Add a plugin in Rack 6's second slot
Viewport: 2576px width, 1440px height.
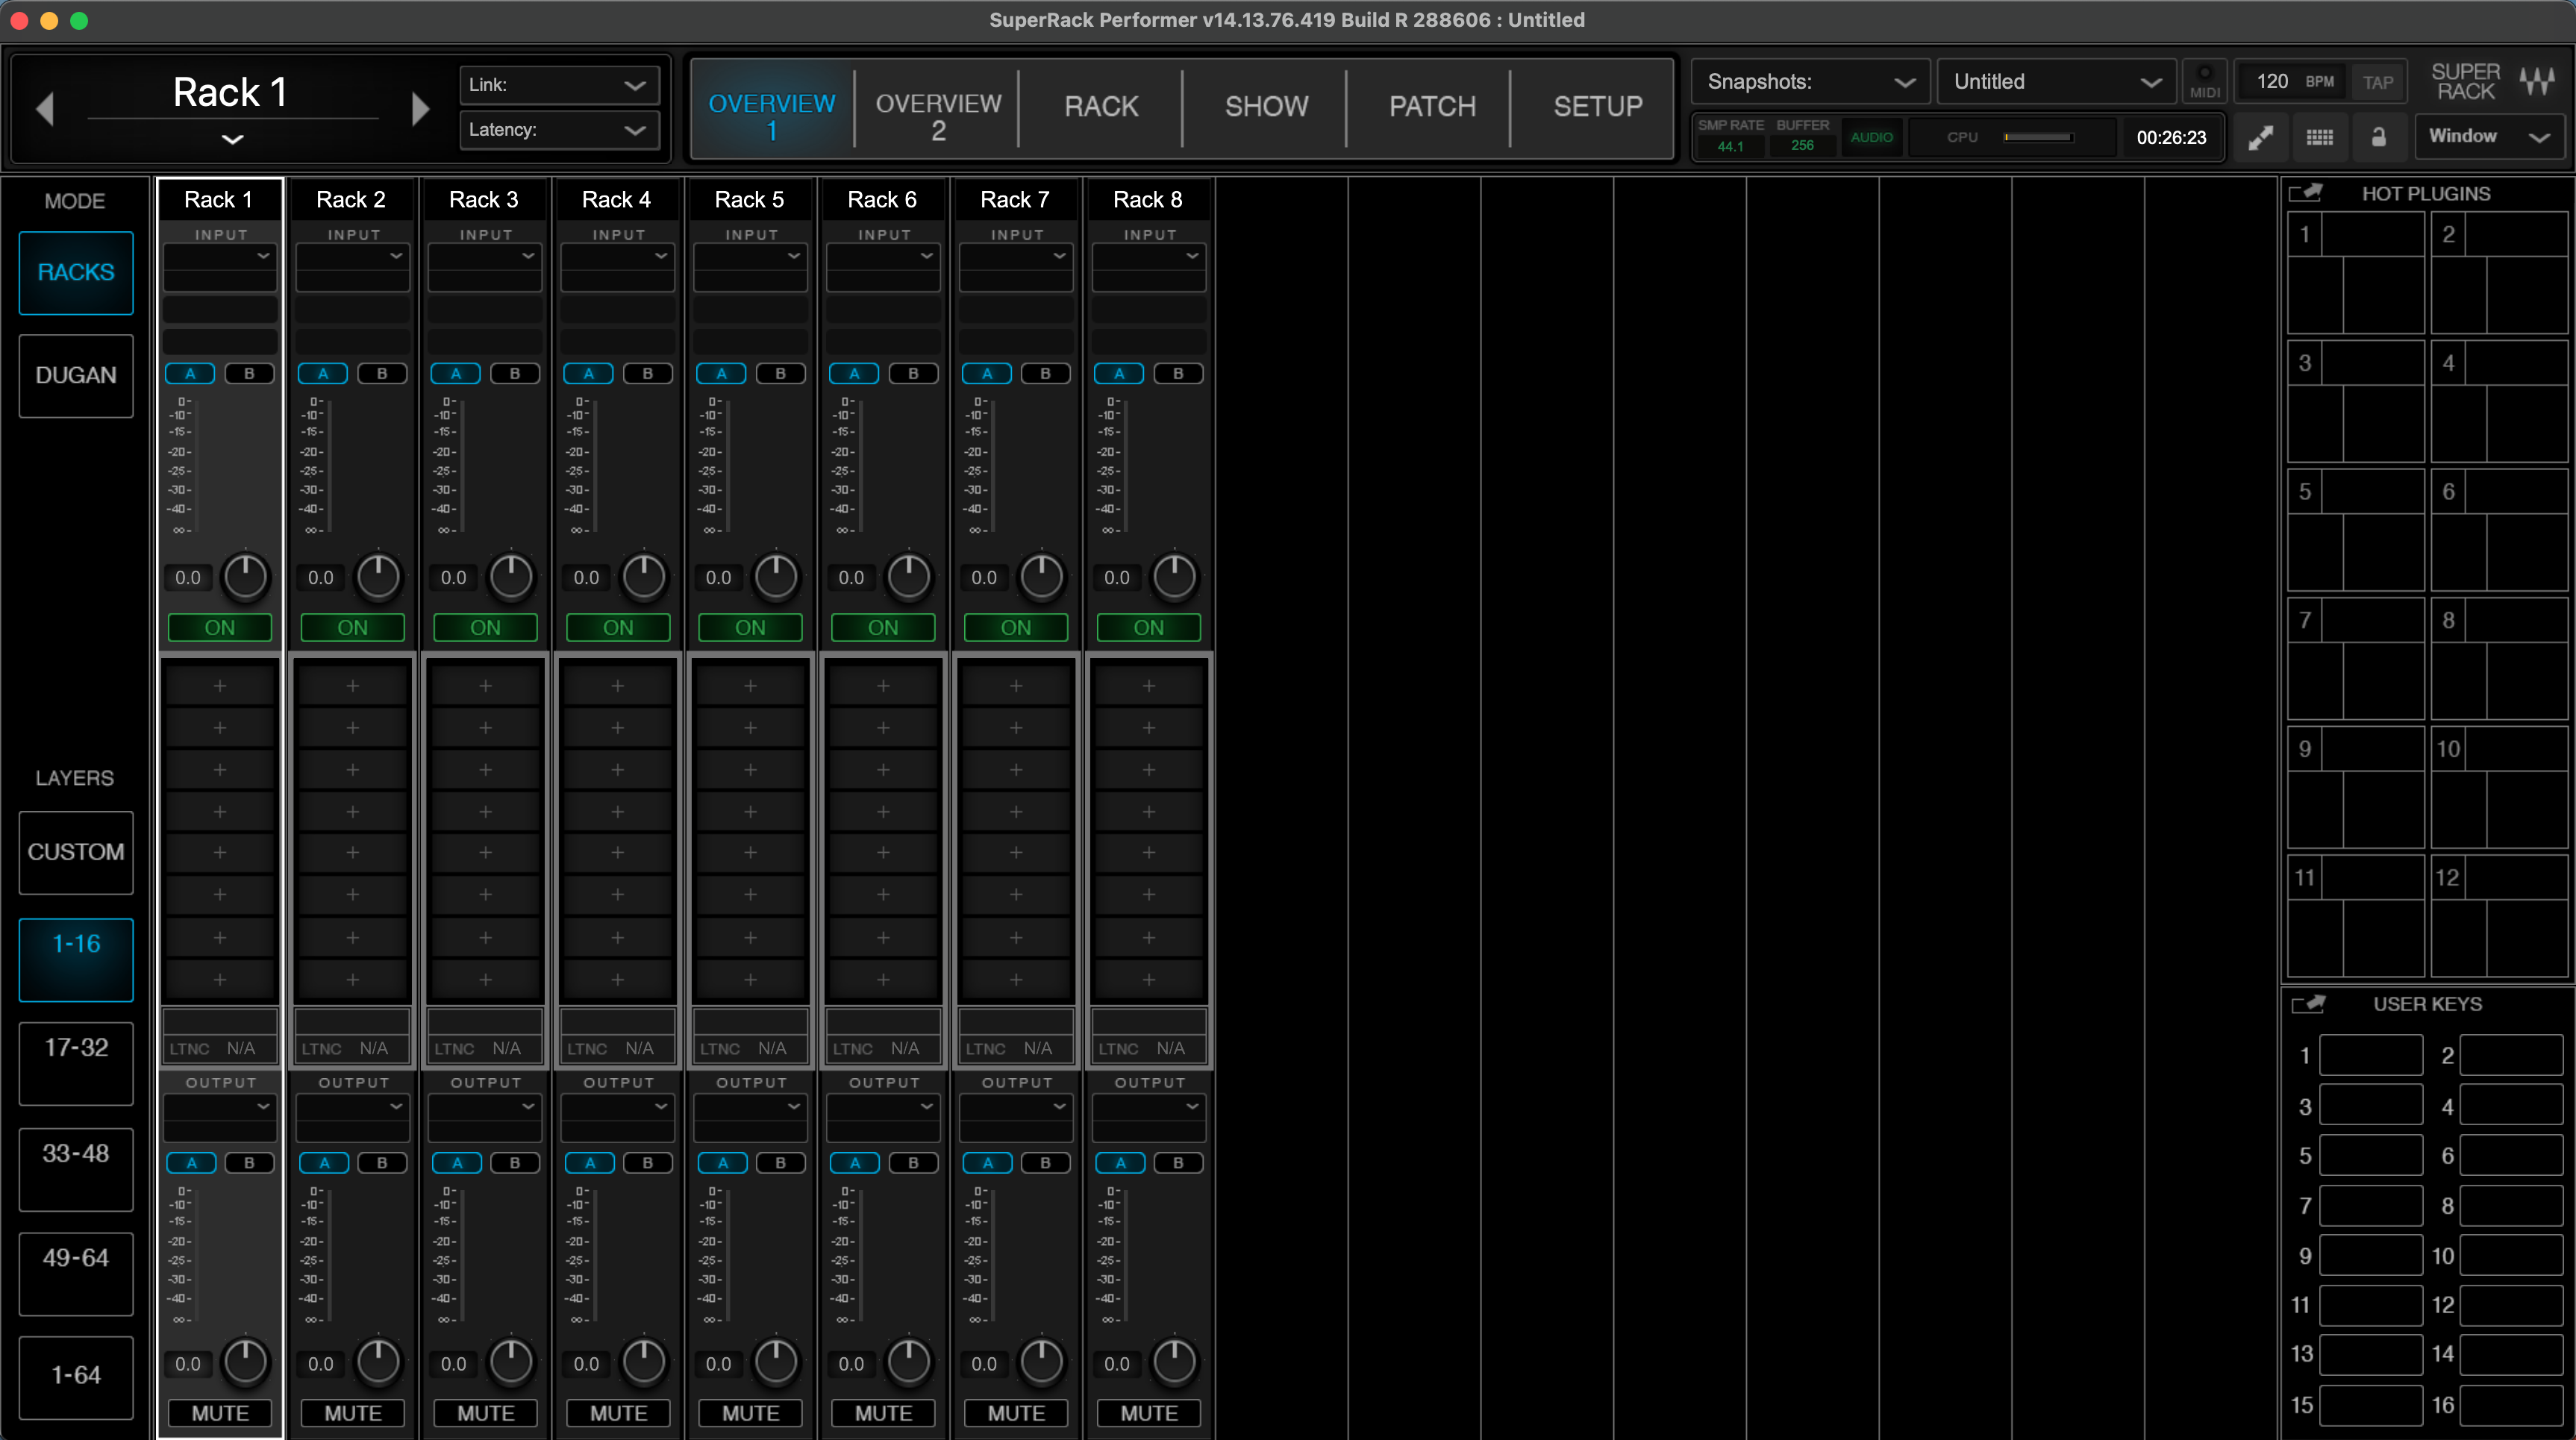[884, 728]
